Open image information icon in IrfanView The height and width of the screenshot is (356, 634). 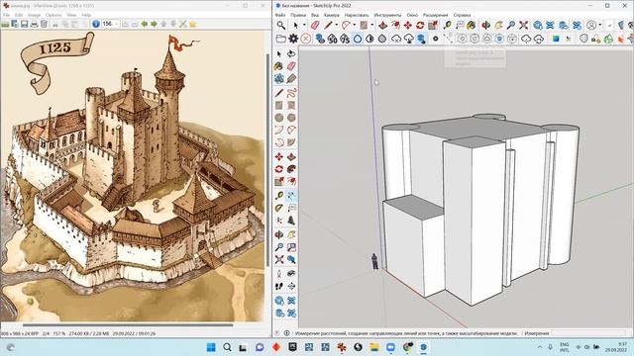96,24
